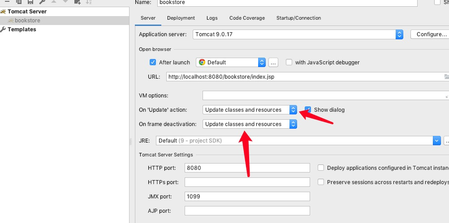Open edit templates via toolbar wrench icon
Viewport: 449px width, 223px height.
(x=42, y=2)
